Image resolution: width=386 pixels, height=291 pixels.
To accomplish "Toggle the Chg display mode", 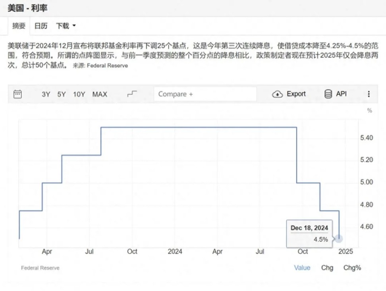I will click(x=327, y=268).
